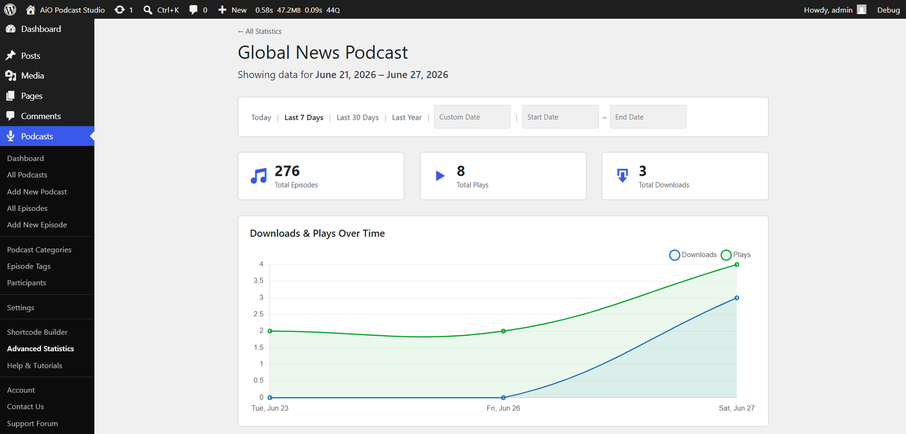Screen dimensions: 906x434
Task: Click the comments bubble icon in admin bar
Action: 193,10
